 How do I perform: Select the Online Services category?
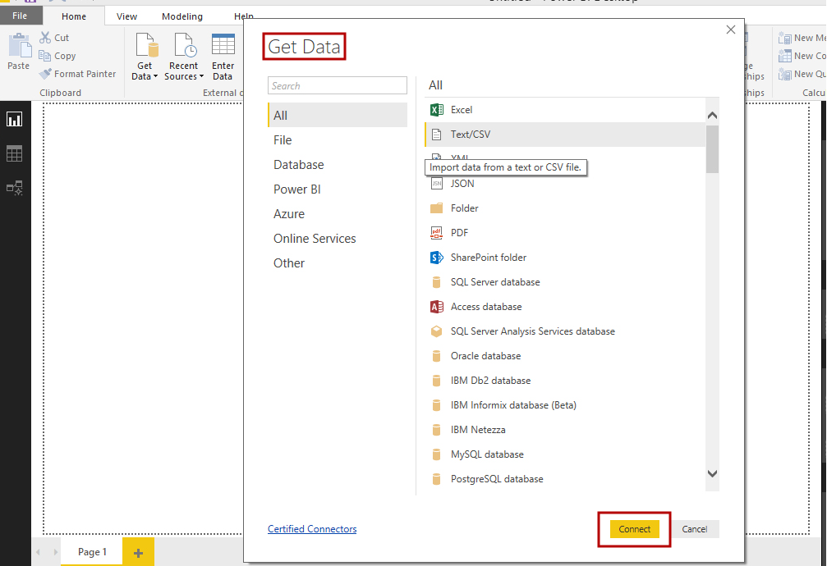(338, 238)
